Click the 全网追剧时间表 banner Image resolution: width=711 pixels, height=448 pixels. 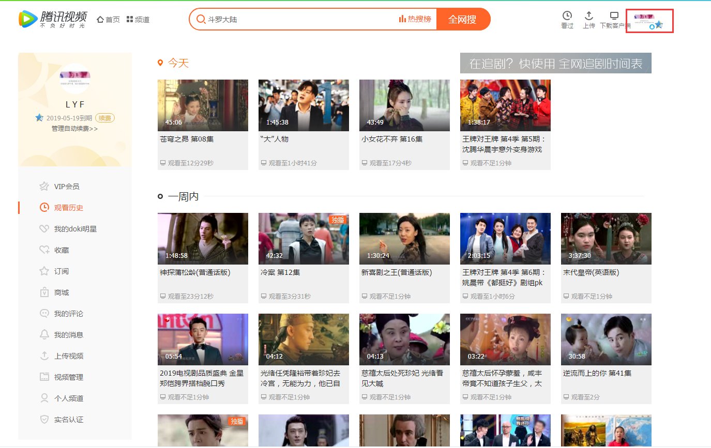click(556, 63)
